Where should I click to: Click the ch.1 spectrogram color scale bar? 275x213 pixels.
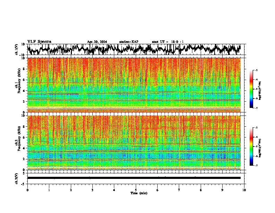tap(251, 89)
